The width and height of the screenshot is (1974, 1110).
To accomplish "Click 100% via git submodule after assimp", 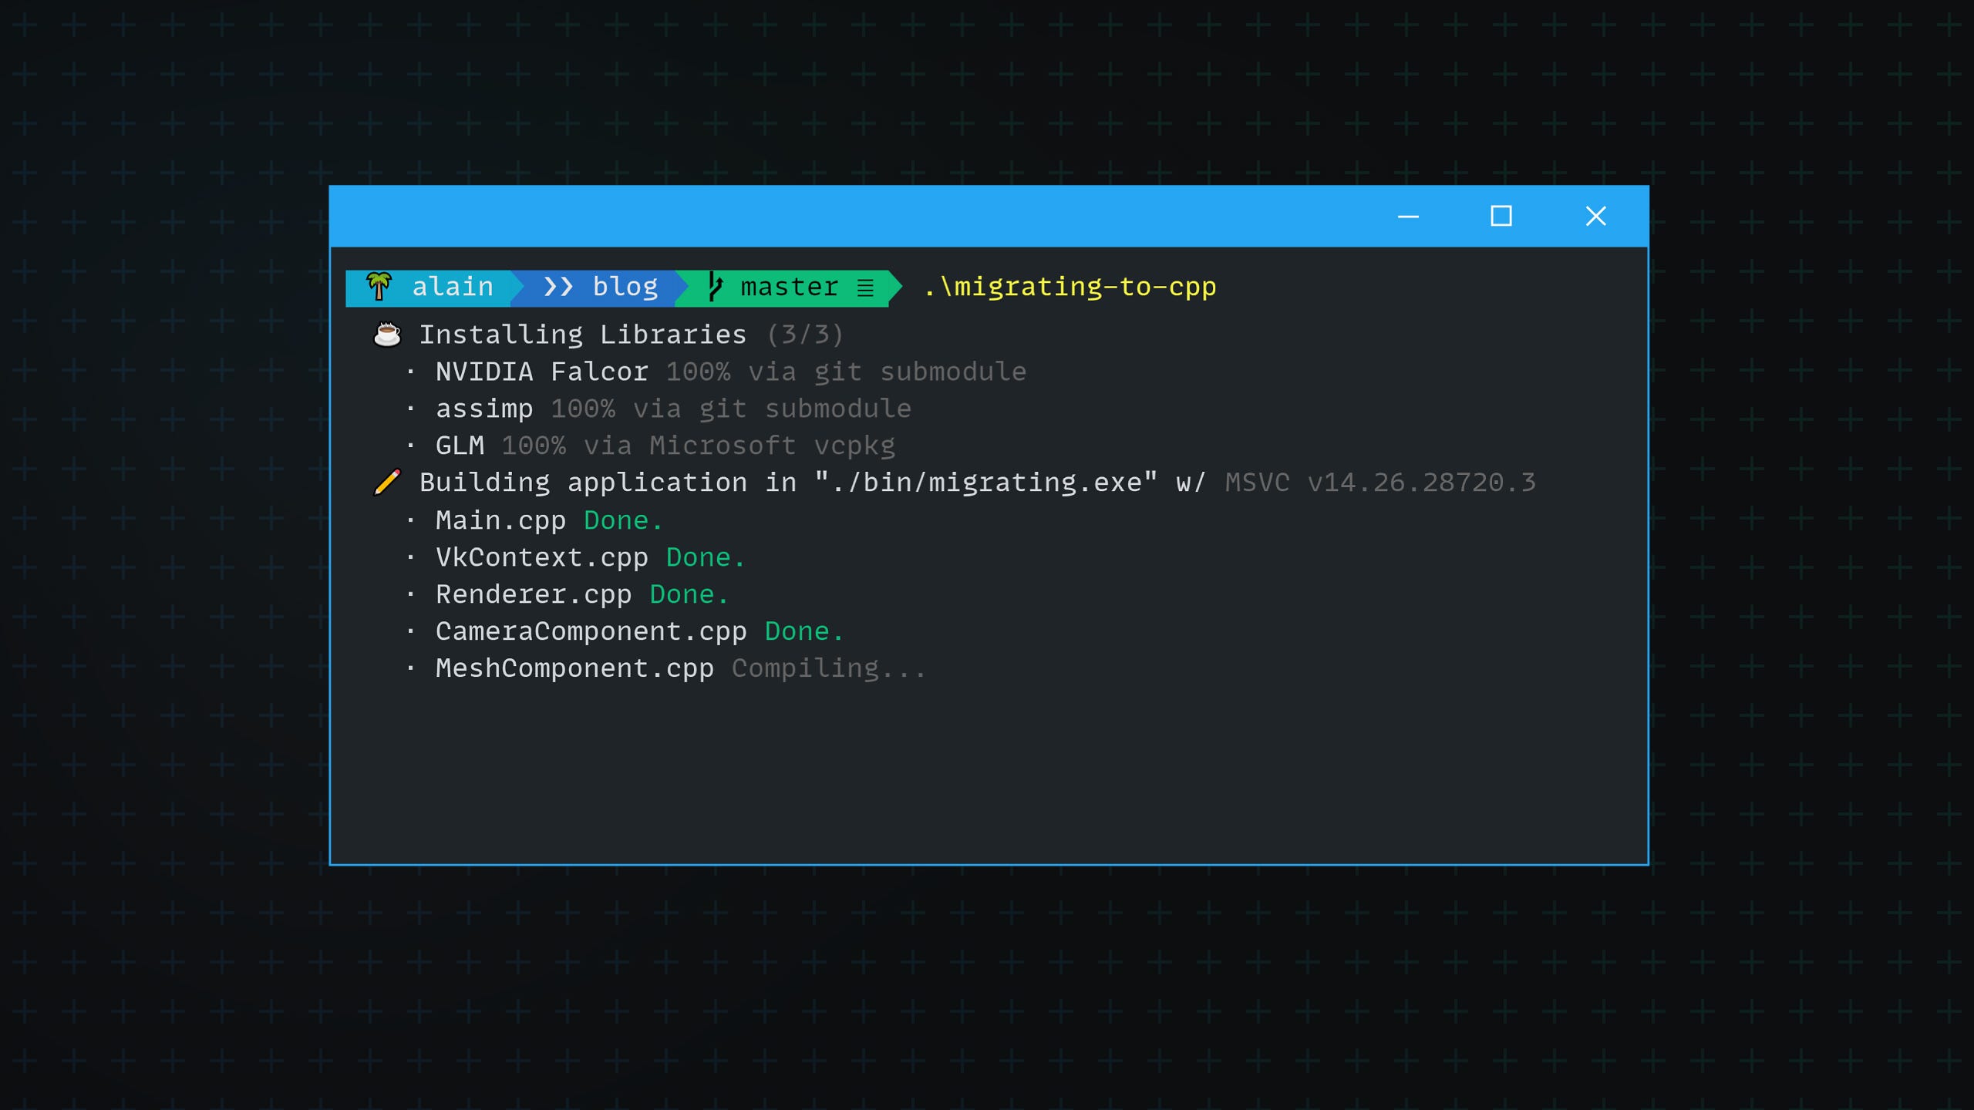I will (x=730, y=409).
